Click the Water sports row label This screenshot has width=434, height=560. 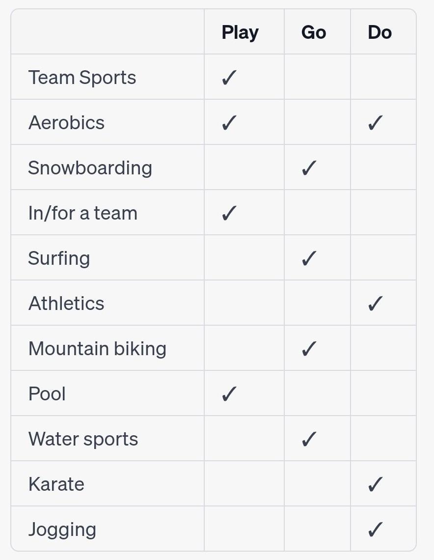(x=83, y=439)
